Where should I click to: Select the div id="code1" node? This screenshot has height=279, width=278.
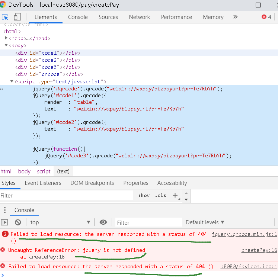pyautogui.click(x=48, y=53)
